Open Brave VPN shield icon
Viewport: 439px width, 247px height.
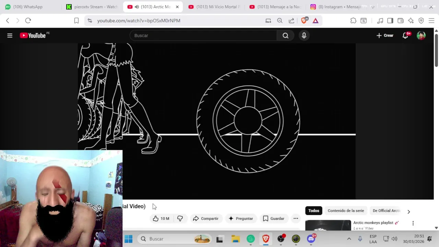point(421,21)
